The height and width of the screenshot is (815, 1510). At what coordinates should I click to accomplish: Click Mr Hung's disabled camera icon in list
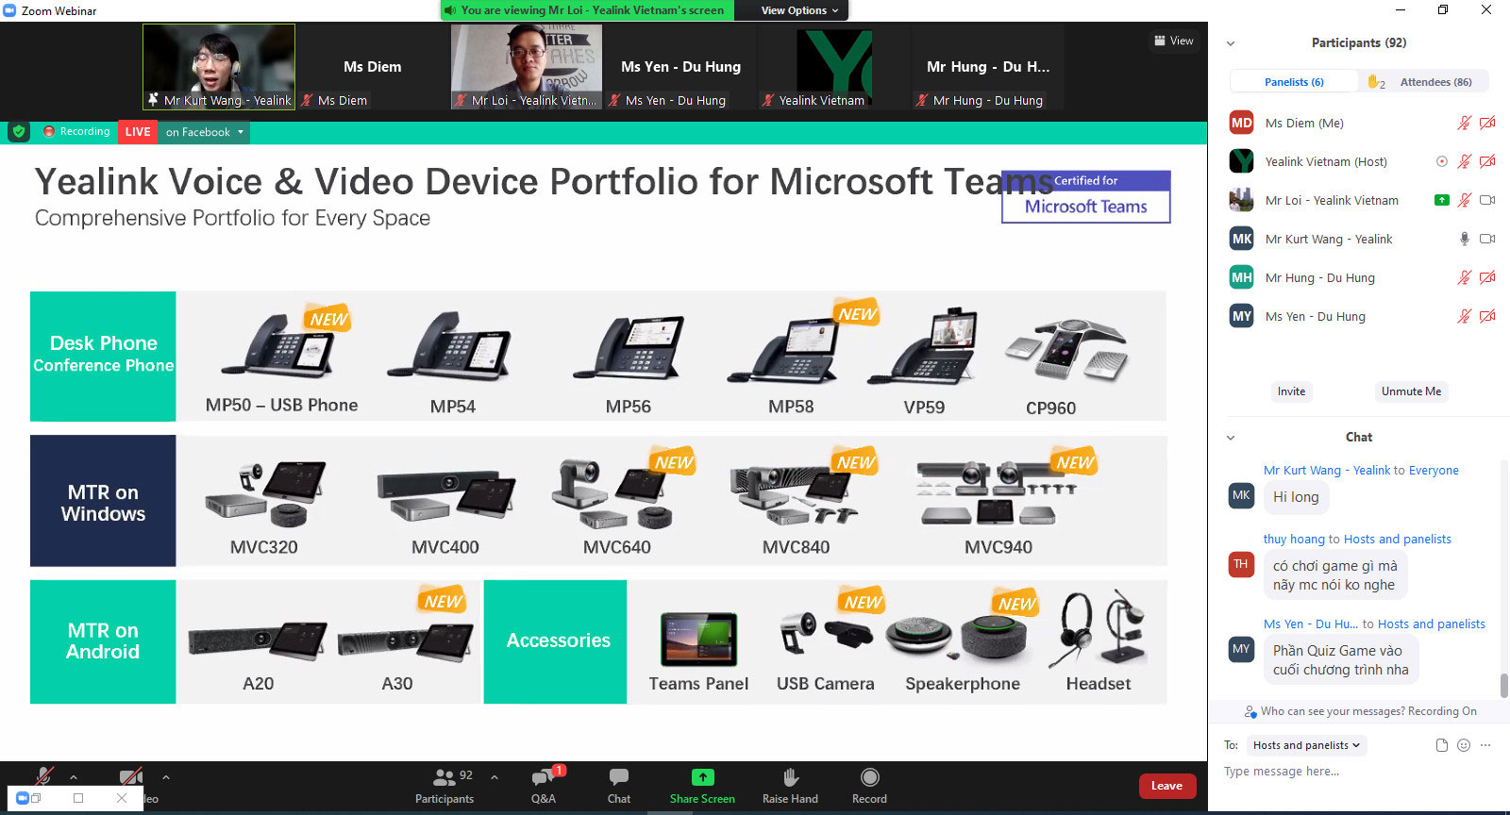pyautogui.click(x=1487, y=277)
